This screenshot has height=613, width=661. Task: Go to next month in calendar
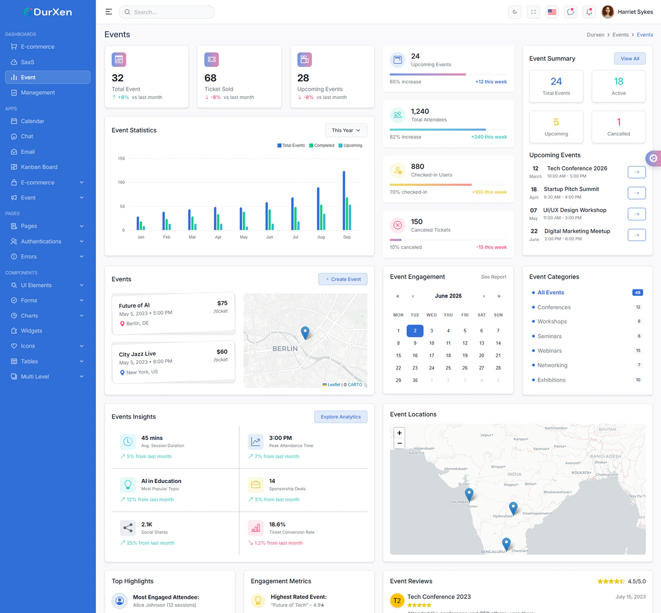484,296
